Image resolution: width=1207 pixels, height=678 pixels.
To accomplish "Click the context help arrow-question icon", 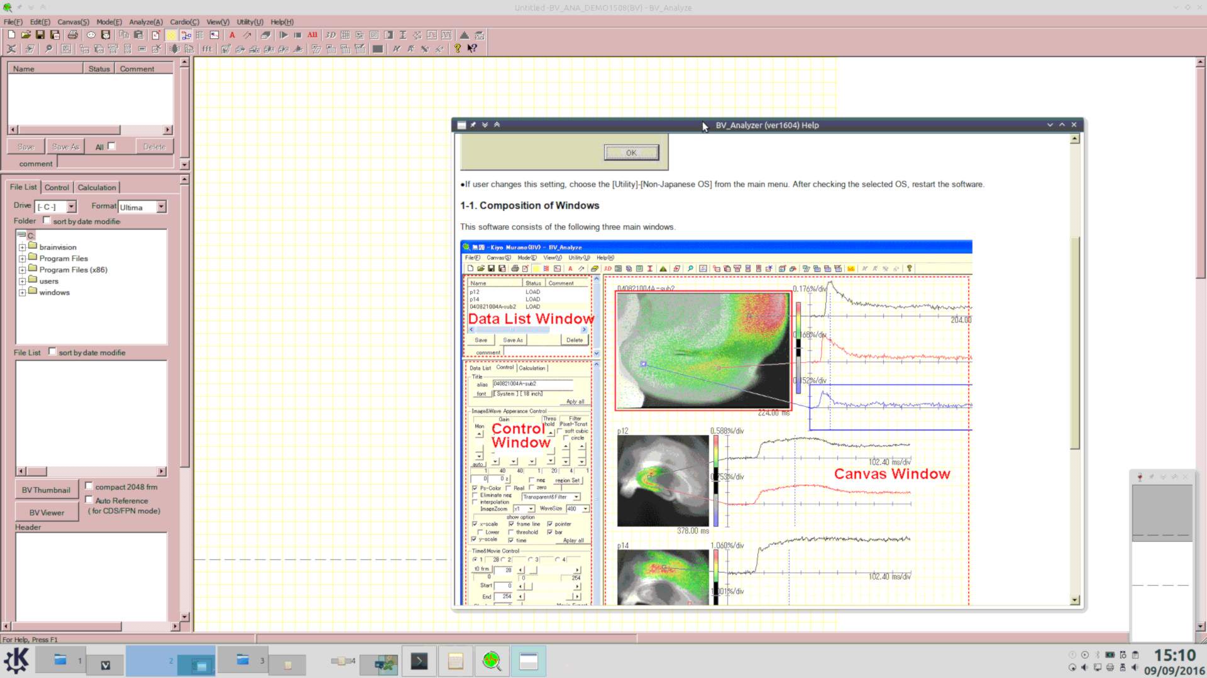I will [x=472, y=49].
